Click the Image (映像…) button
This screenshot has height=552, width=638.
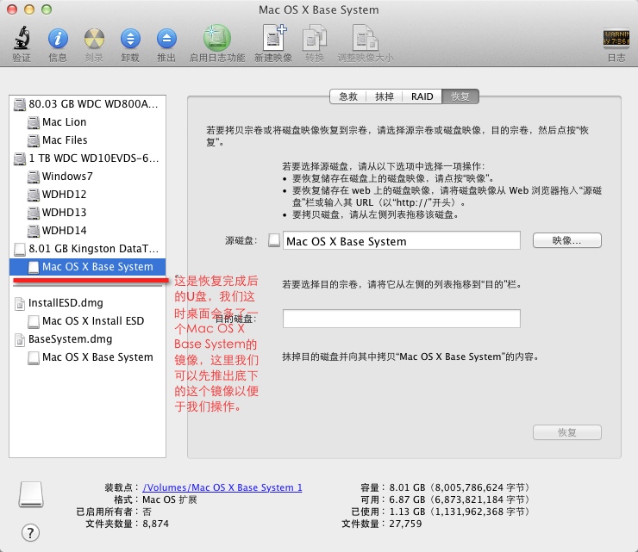coord(566,240)
